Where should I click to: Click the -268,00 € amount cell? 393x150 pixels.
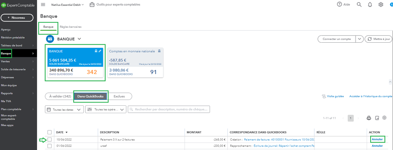[207, 139]
